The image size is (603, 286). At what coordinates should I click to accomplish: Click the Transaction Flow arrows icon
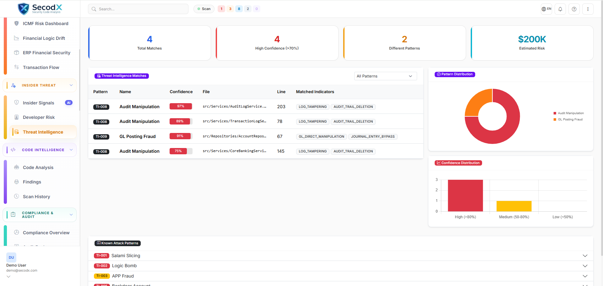[x=17, y=67]
